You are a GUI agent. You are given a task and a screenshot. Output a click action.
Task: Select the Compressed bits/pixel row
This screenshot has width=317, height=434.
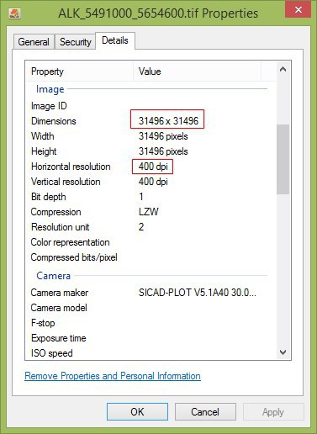[74, 257]
